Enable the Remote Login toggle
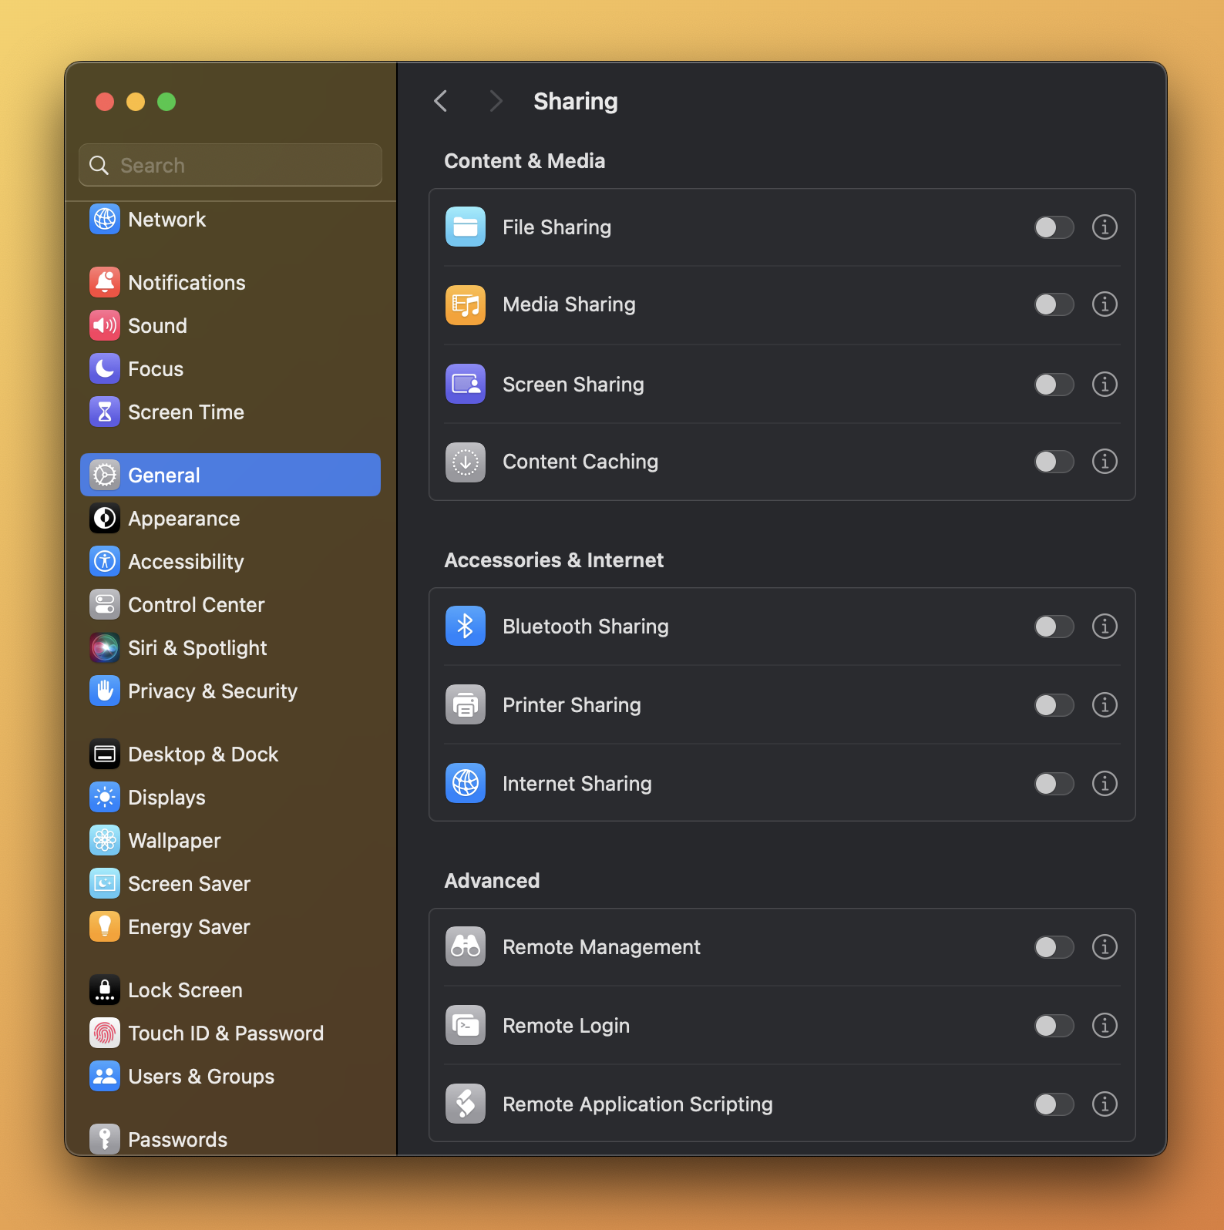1224x1230 pixels. (1054, 1026)
